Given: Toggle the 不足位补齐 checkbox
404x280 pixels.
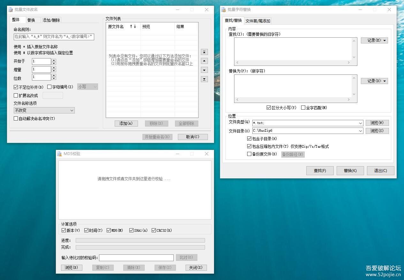Looking at the screenshot, I should click(x=16, y=87).
